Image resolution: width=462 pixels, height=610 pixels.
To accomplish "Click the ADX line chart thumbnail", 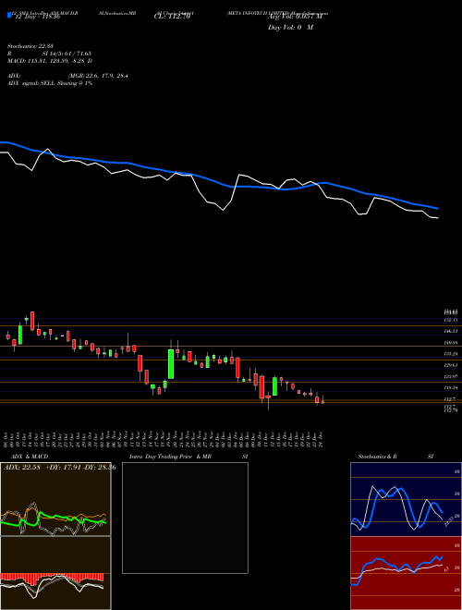I will pyautogui.click(x=55, y=499).
